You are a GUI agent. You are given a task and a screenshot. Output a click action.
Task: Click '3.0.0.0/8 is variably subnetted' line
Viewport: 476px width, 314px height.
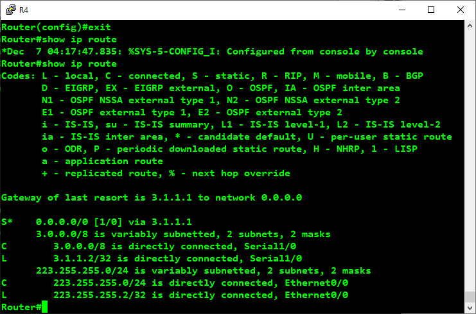tap(183, 234)
